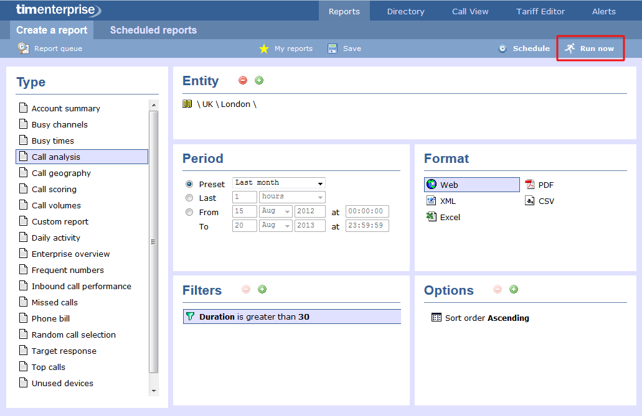Viewport: 642px width, 416px height.
Task: Select the Last radio button
Action: [189, 198]
